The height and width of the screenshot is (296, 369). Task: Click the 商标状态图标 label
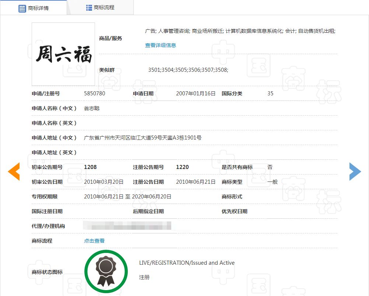coord(47,272)
